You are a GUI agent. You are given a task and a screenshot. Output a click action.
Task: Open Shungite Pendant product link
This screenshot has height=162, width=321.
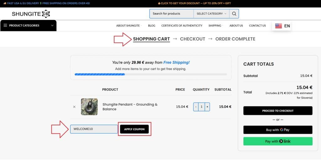pos(130,107)
